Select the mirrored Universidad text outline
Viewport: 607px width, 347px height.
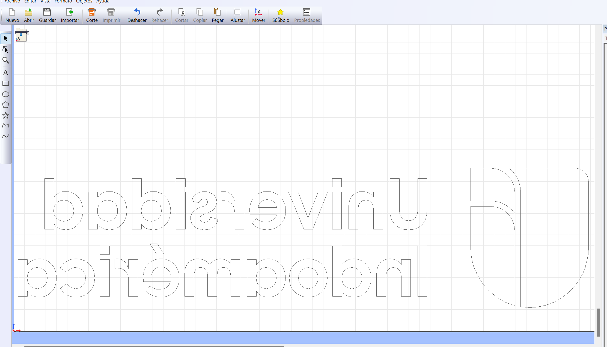point(236,204)
